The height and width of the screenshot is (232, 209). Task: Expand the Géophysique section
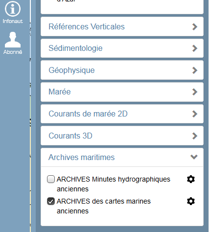click(122, 70)
